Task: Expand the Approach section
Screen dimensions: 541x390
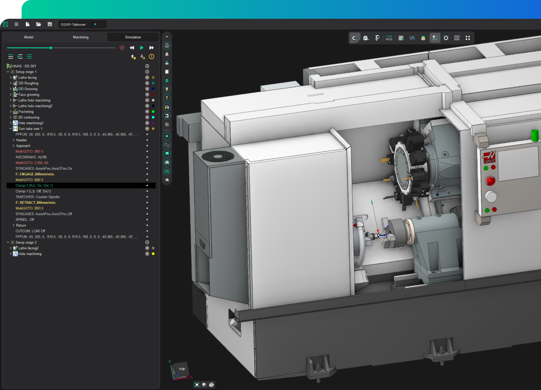Action: coord(14,146)
